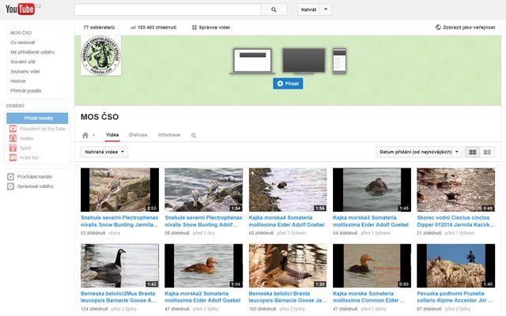Click the channel search magnifier icon

coord(194,135)
